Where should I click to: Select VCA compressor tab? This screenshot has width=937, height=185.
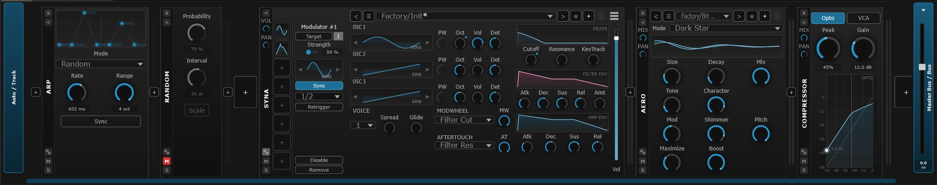point(863,18)
